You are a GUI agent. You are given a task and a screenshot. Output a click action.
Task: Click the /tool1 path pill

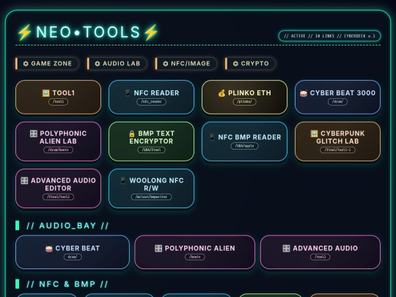point(59,102)
